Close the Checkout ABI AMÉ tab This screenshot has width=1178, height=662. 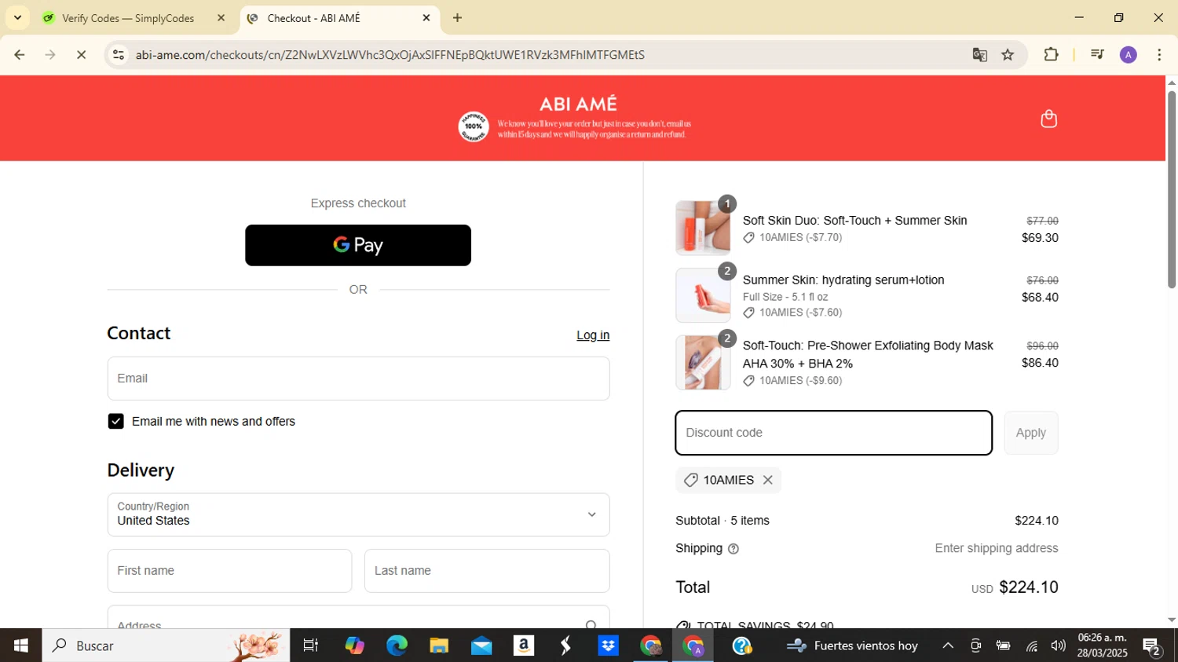pos(426,18)
